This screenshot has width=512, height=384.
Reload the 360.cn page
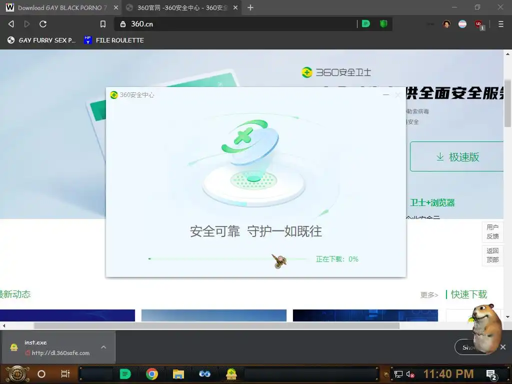pos(43,24)
